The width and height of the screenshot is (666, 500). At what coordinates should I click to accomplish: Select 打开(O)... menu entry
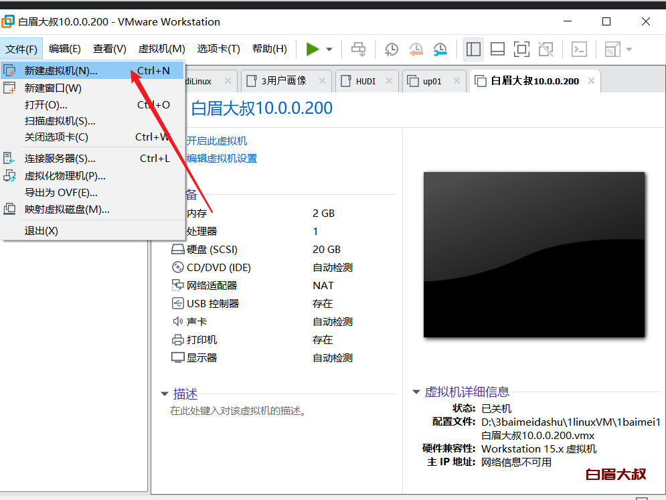pyautogui.click(x=92, y=104)
